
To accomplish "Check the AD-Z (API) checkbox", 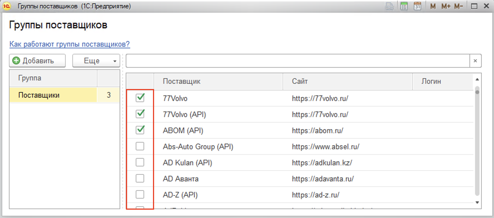I will pos(140,194).
